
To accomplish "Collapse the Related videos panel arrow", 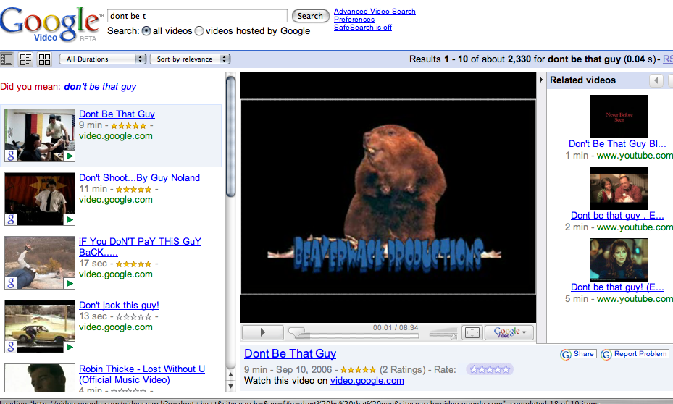I will point(541,80).
